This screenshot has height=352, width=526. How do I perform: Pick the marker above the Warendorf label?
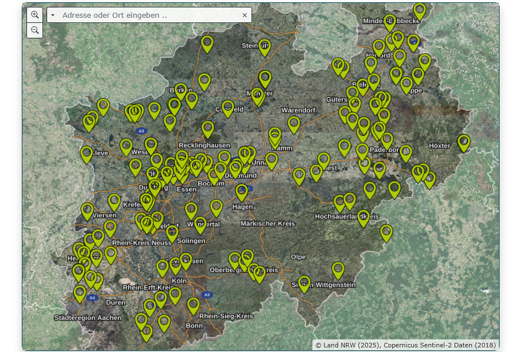click(294, 123)
